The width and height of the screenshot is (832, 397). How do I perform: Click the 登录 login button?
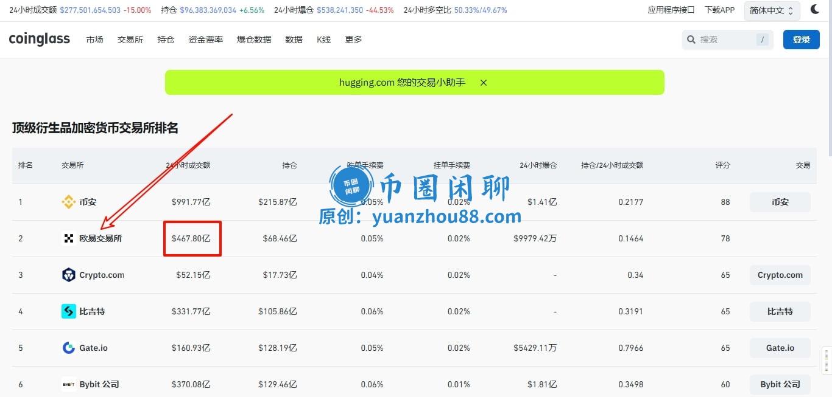pos(801,40)
